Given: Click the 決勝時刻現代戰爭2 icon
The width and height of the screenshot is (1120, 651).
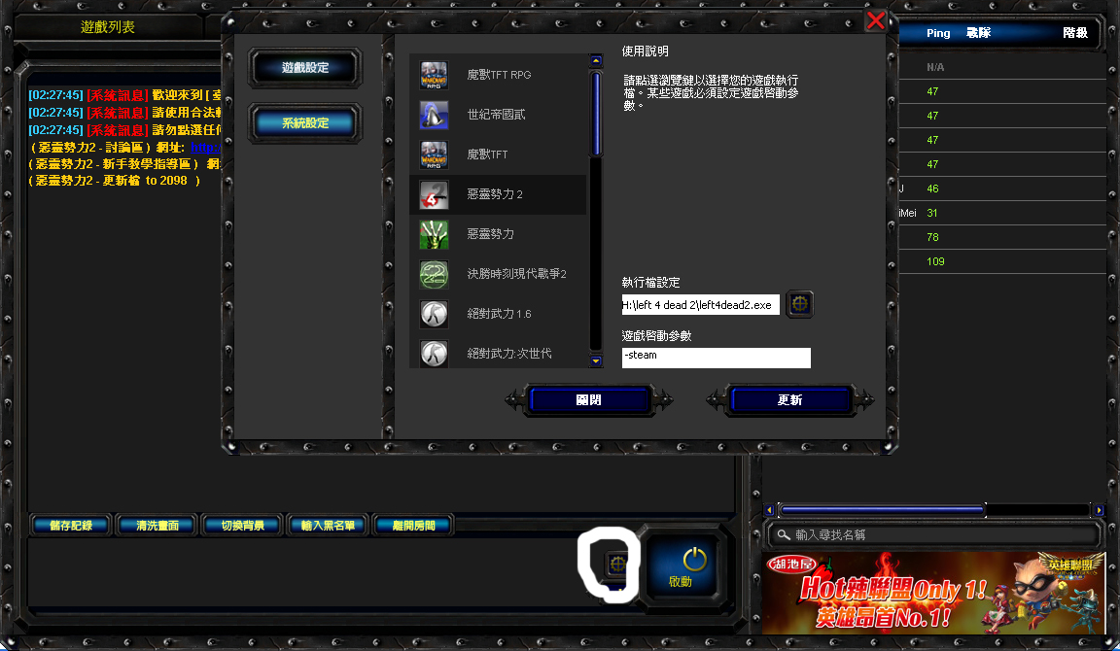Looking at the screenshot, I should (434, 275).
